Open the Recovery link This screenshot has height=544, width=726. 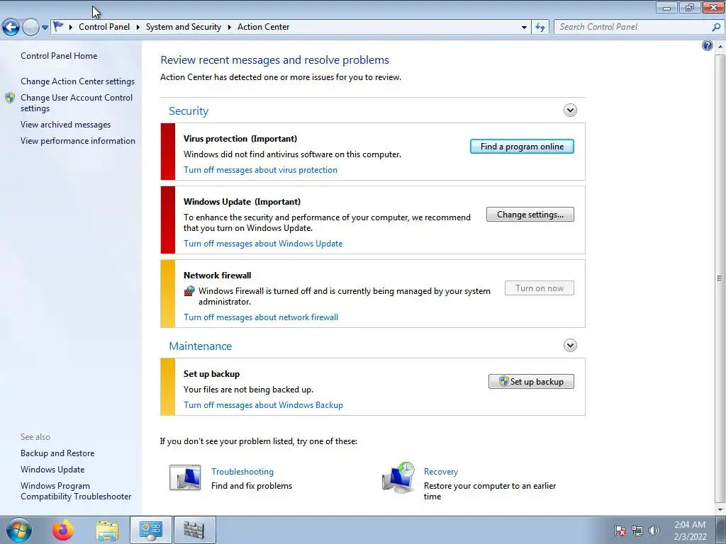click(x=441, y=471)
